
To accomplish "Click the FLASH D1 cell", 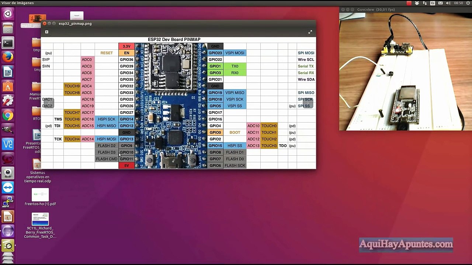I will tap(235, 152).
